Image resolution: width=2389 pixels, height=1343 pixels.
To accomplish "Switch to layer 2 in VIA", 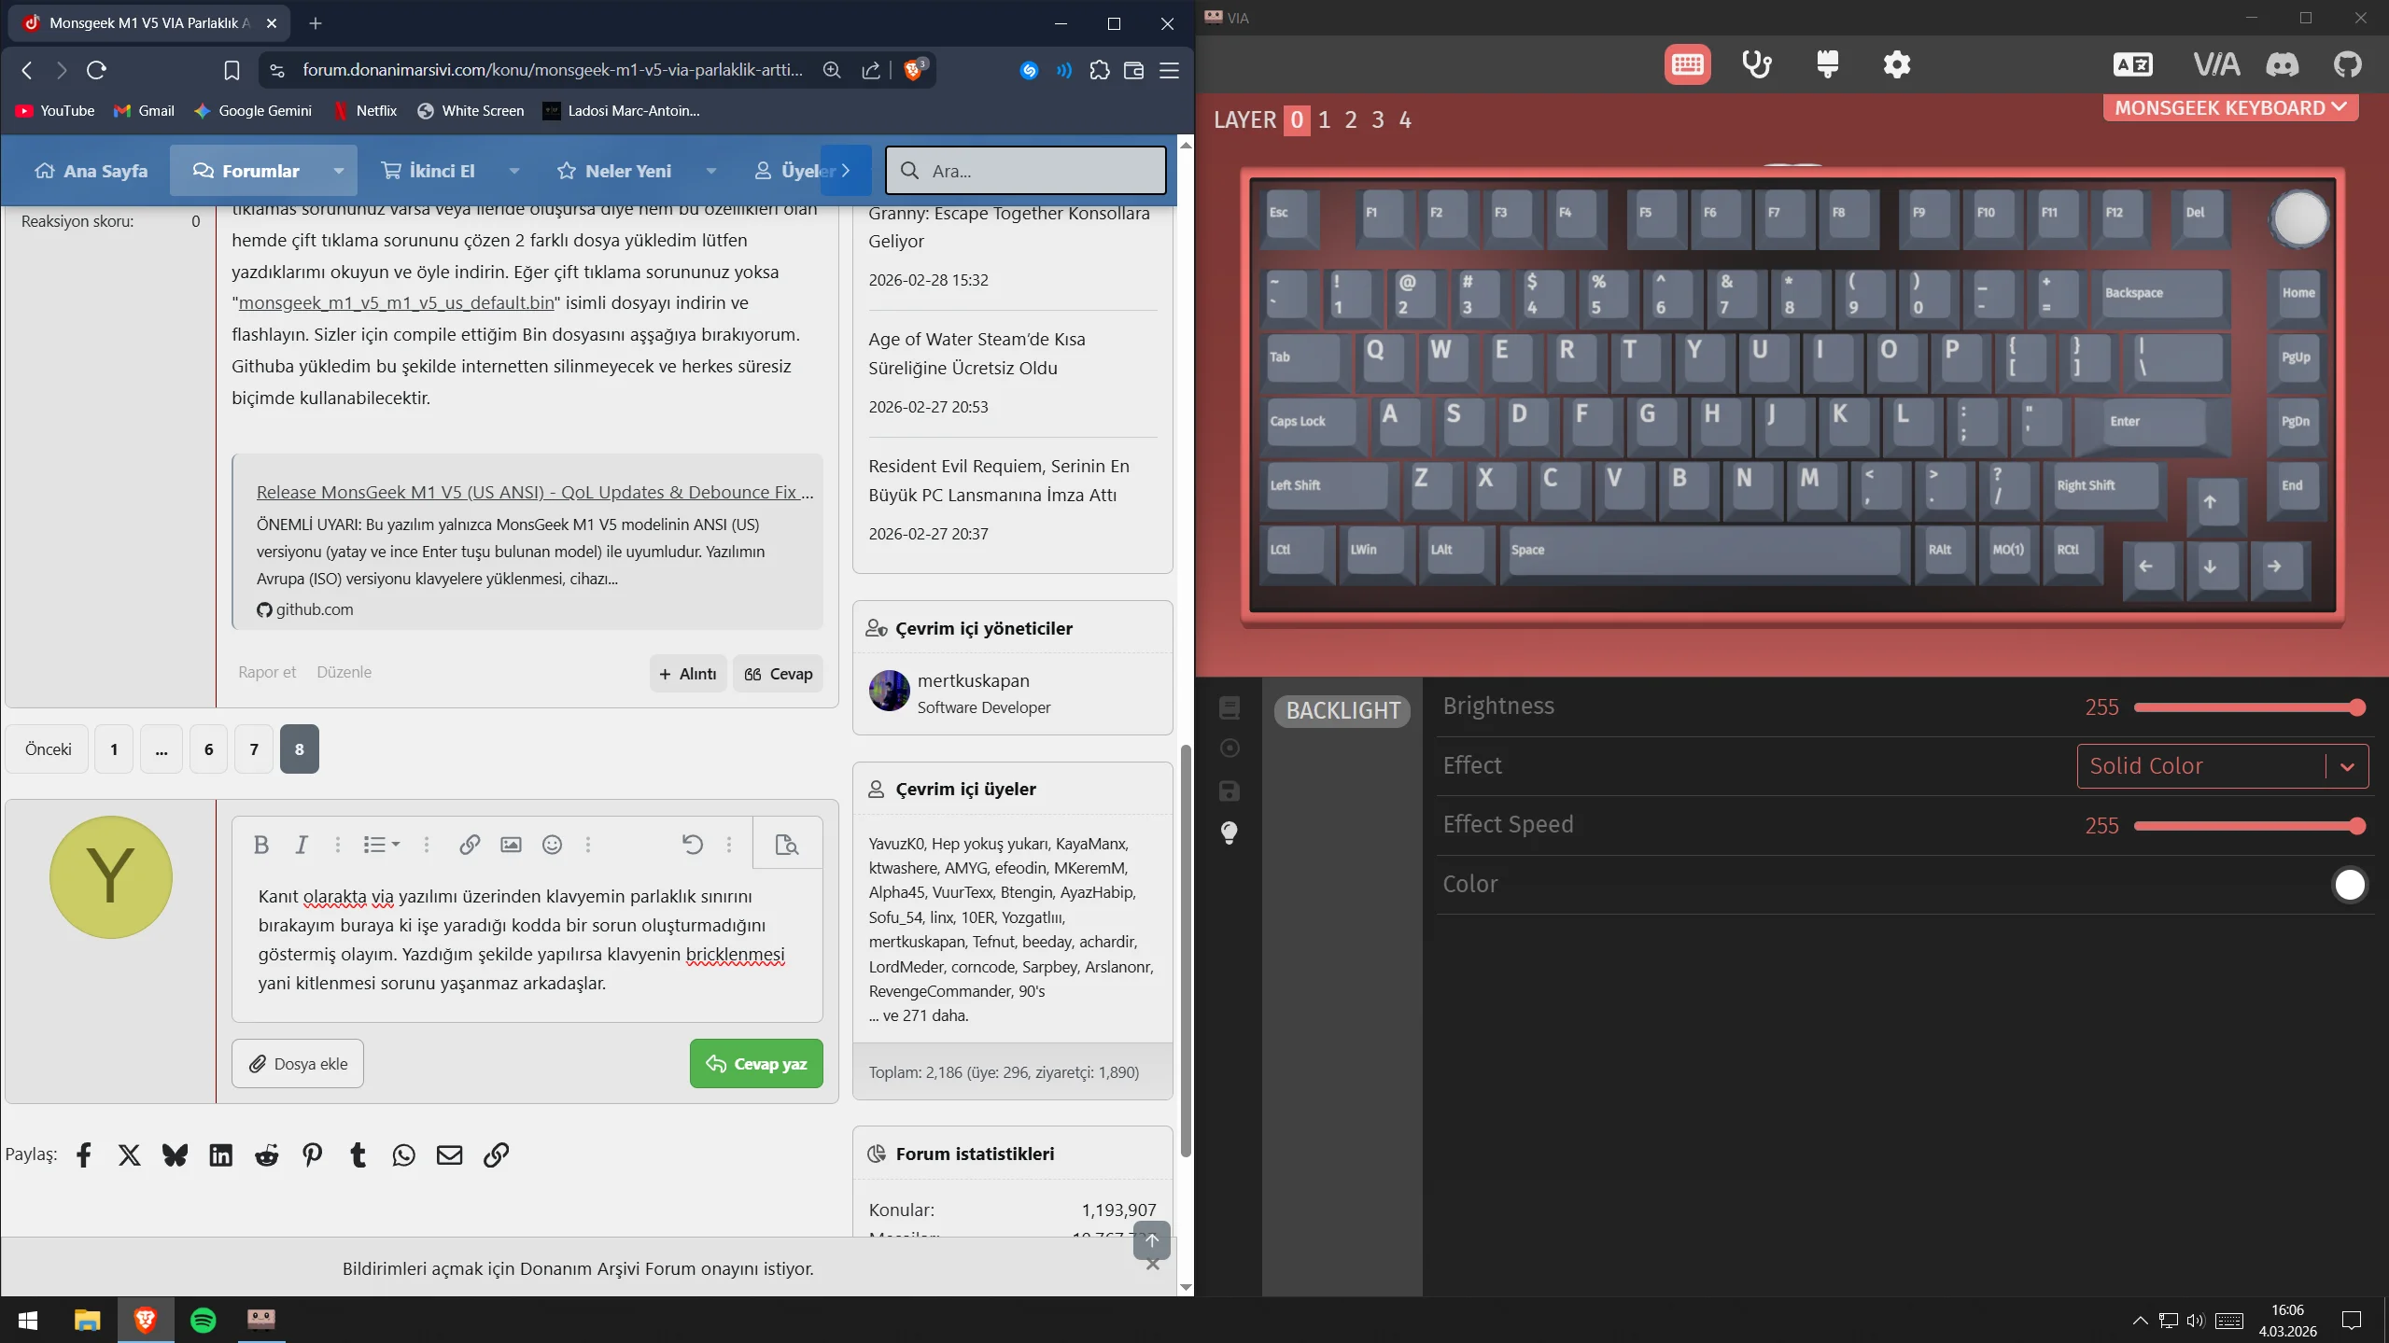I will (1350, 120).
